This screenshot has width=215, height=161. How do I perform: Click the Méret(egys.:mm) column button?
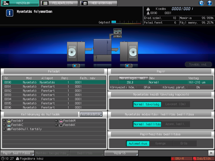pyautogui.click(x=133, y=78)
